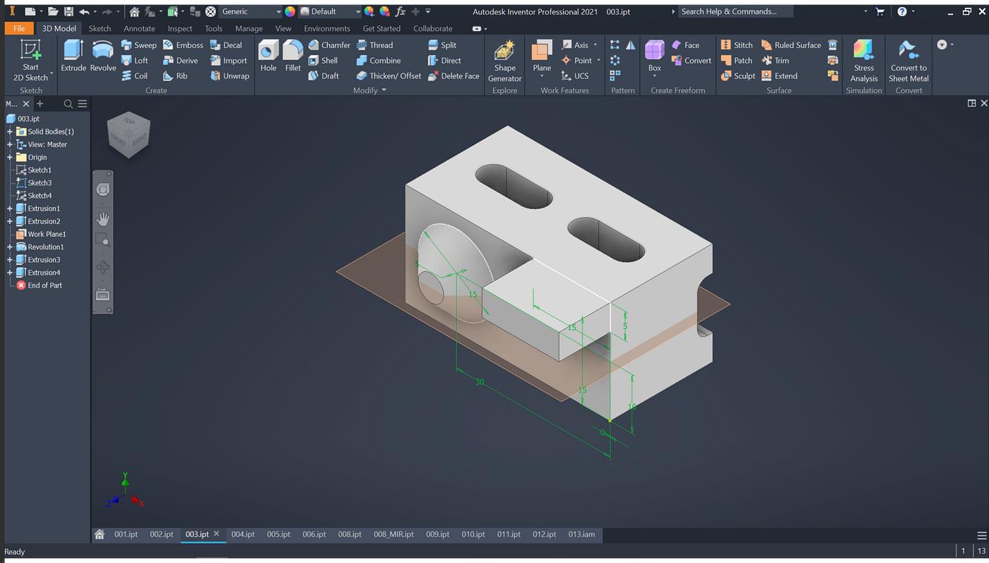The image size is (989, 563).
Task: Expand the Extrusion1 tree node
Action: (10, 208)
